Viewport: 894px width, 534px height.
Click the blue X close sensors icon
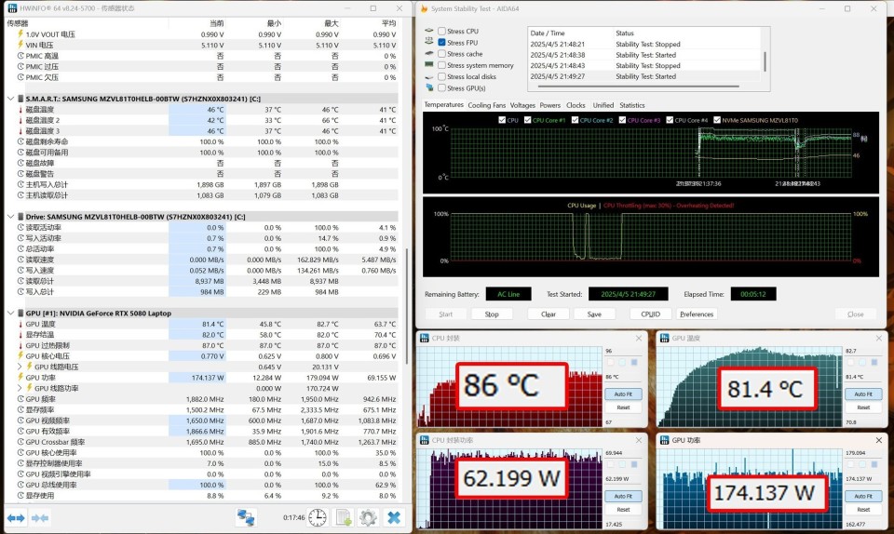pyautogui.click(x=394, y=517)
